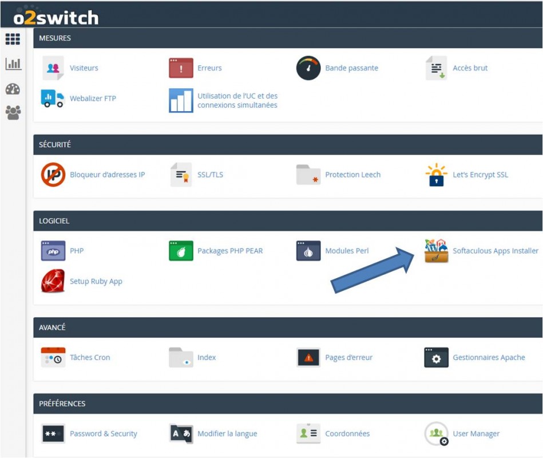Collapse the PRÉFÉRENCES section header
Viewport: 543px width, 458px height.
tap(288, 404)
